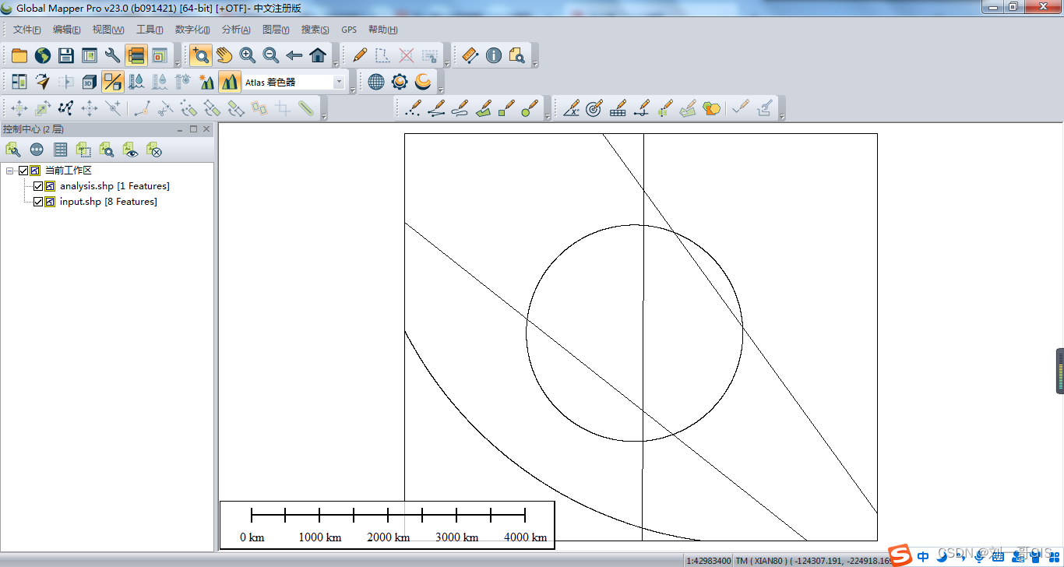Select the analysis.shp layer row

click(115, 186)
